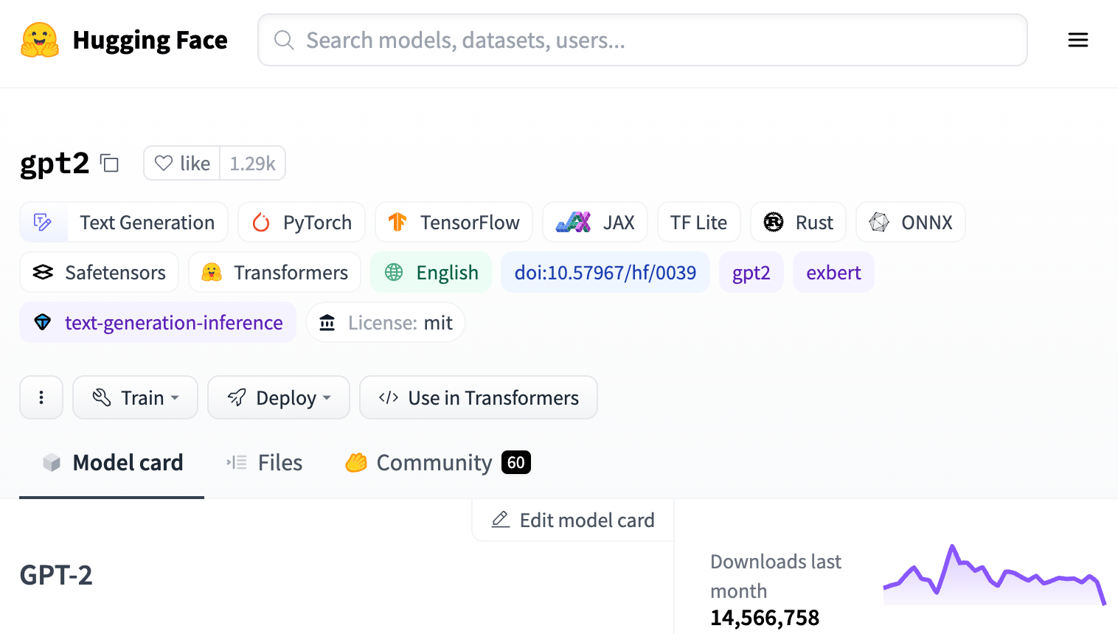The width and height of the screenshot is (1118, 634).
Task: Click the Use in Transformers button
Action: [x=478, y=397]
